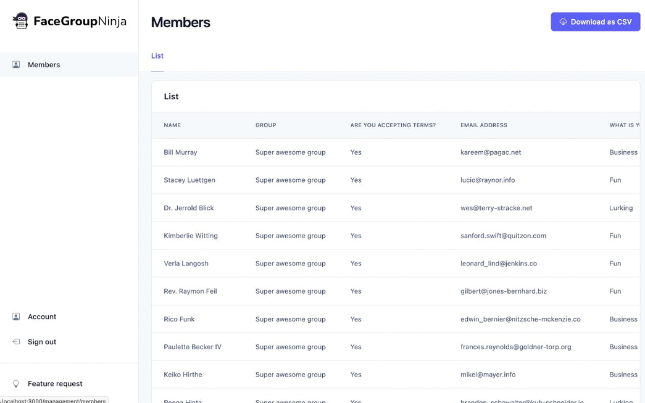Select the Kimberlie Witting name cell
This screenshot has width=645, height=403.
pyautogui.click(x=191, y=236)
